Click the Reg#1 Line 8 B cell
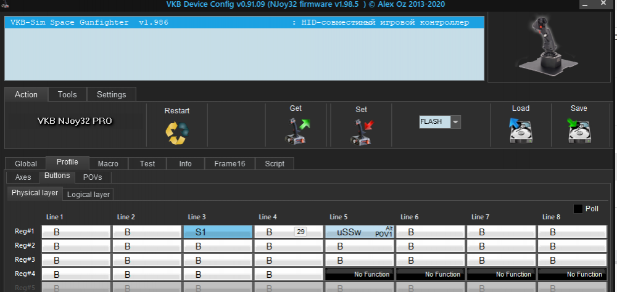The image size is (617, 292). (572, 232)
